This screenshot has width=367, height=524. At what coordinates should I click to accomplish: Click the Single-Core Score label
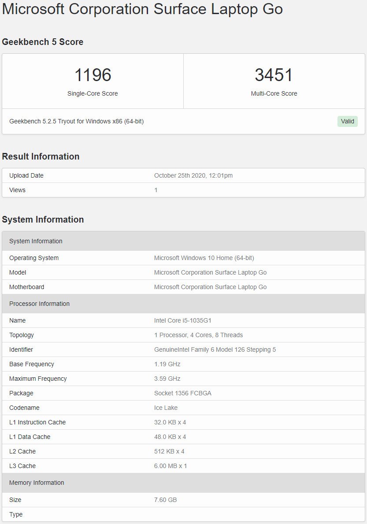93,93
